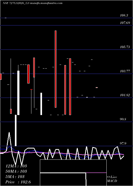Click the 5MA : 103 readout
The image size is (133, 186).
tap(15, 177)
